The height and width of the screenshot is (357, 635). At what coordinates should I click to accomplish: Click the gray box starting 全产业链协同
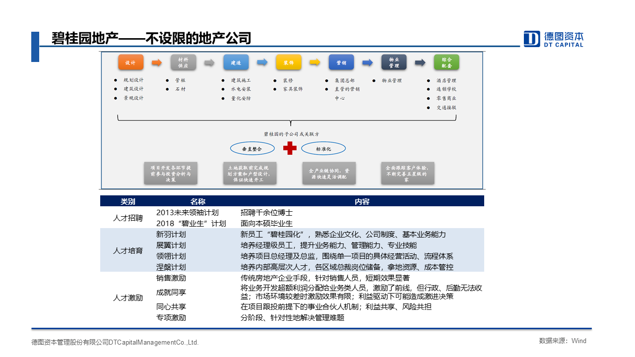(329, 174)
